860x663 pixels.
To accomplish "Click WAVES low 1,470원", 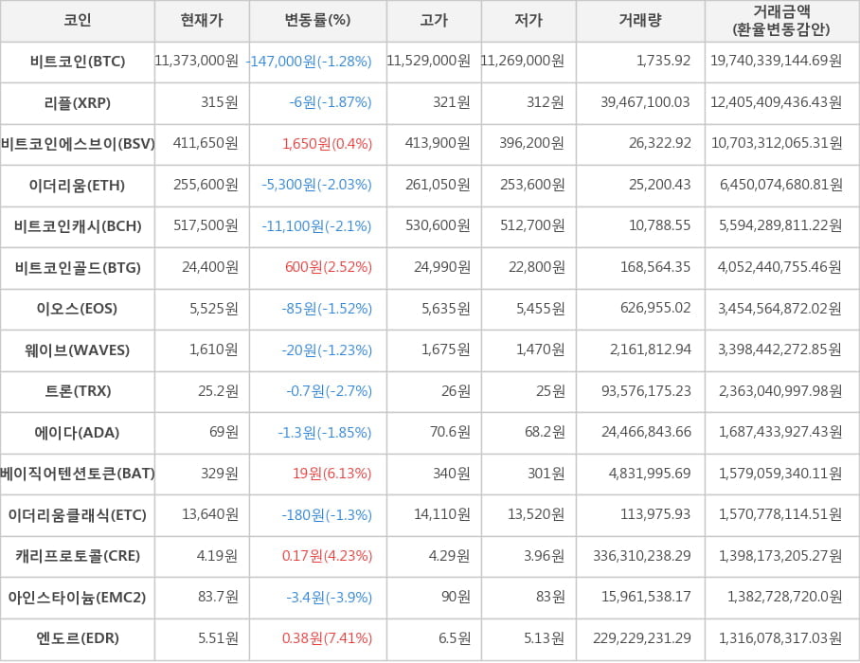I will [540, 349].
